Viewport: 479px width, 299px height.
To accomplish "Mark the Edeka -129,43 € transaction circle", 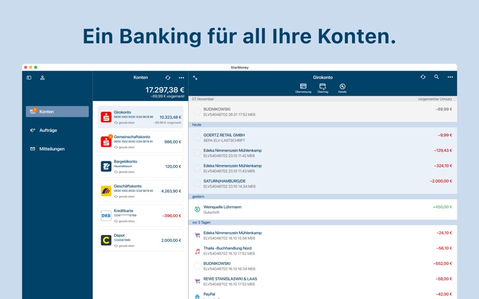I will point(198,153).
